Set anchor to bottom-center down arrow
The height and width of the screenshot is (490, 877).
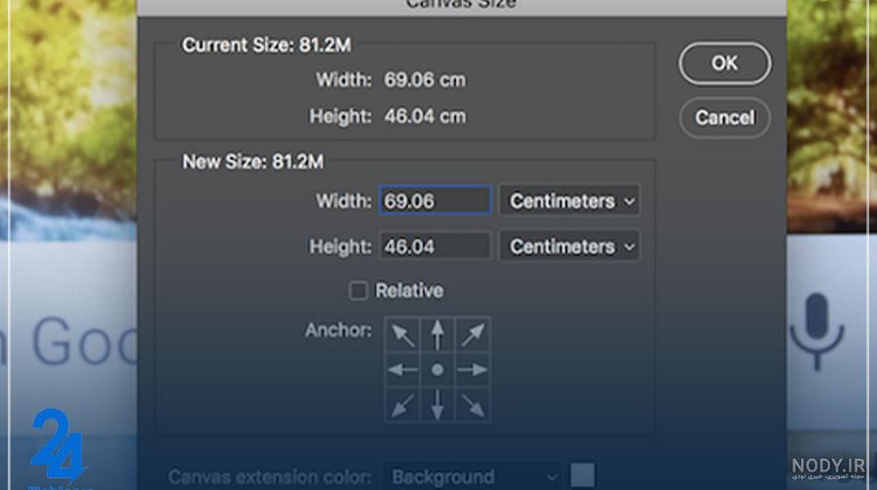tap(438, 404)
